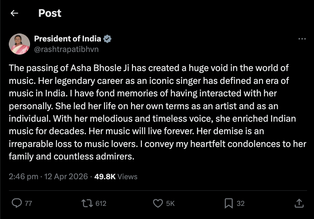Click the President of India display name
314x219 pixels.
coord(68,38)
